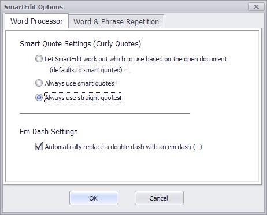Select 'Always use straight quotes' radio button

[39, 98]
